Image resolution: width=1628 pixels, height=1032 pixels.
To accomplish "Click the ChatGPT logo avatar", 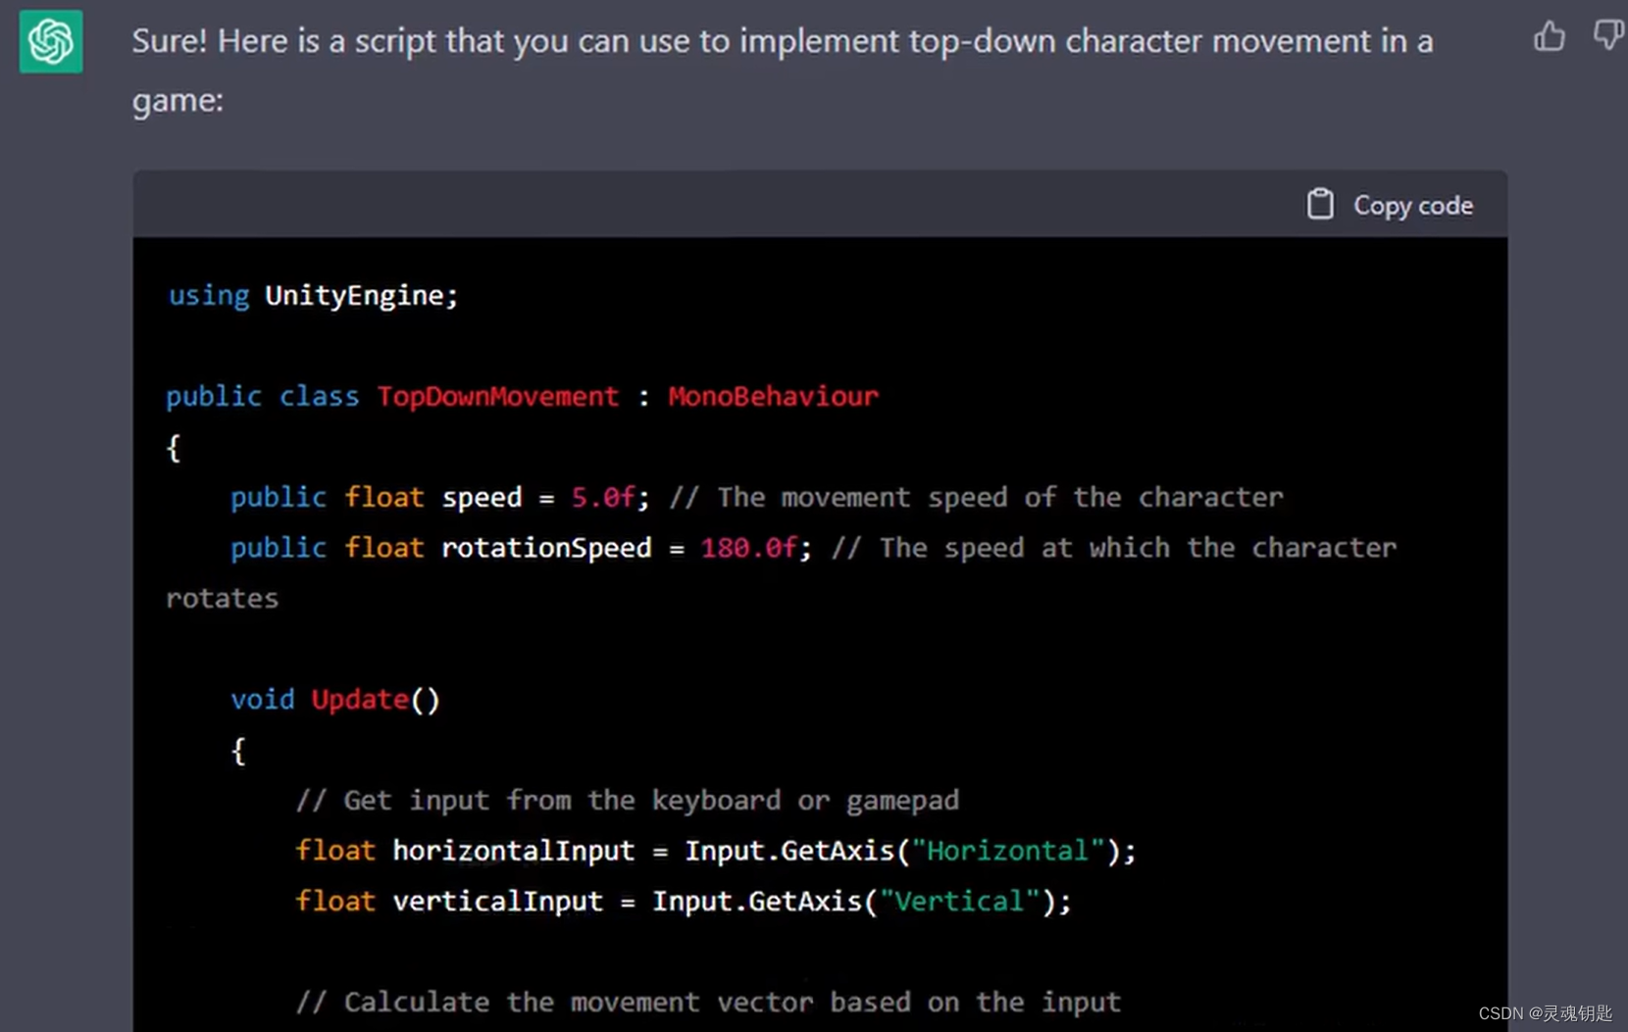I will 51,41.
